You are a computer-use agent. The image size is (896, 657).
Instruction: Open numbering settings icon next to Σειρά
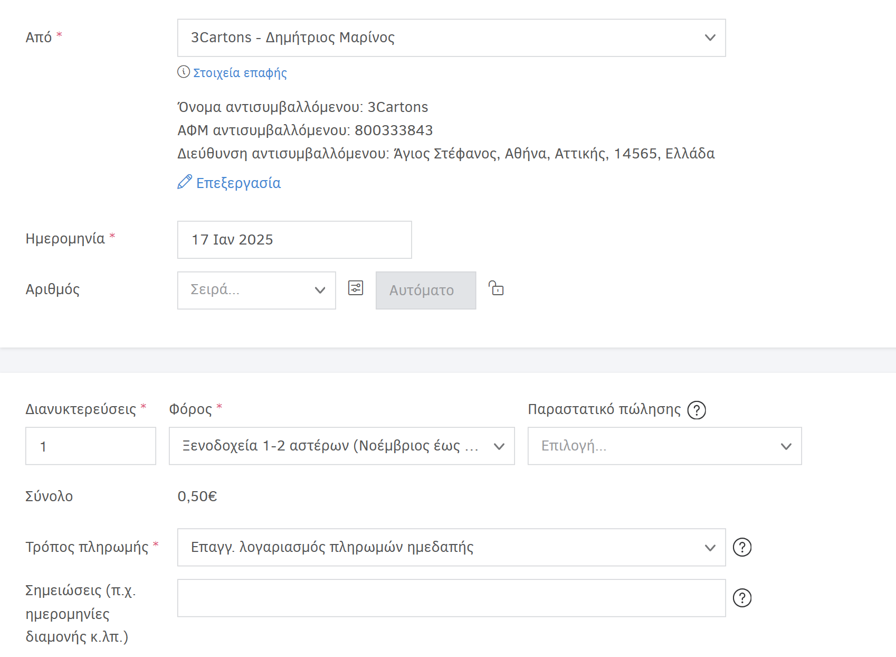356,288
